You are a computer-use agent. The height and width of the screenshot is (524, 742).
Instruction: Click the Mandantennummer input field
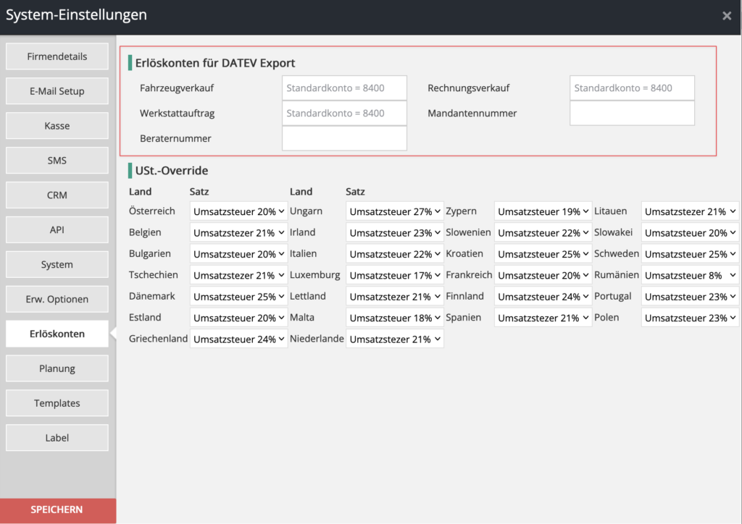(x=632, y=113)
